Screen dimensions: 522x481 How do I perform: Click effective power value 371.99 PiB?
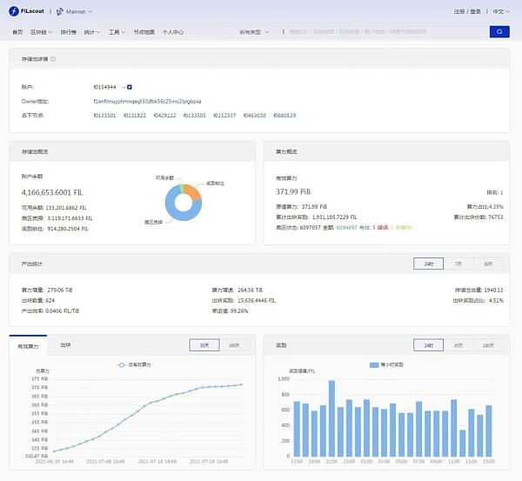click(x=293, y=191)
